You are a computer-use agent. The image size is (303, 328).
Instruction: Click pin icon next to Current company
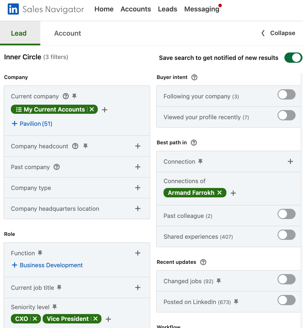pos(74,96)
